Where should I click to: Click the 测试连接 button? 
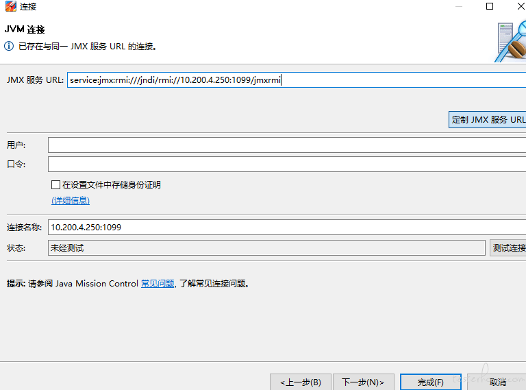[508, 247]
